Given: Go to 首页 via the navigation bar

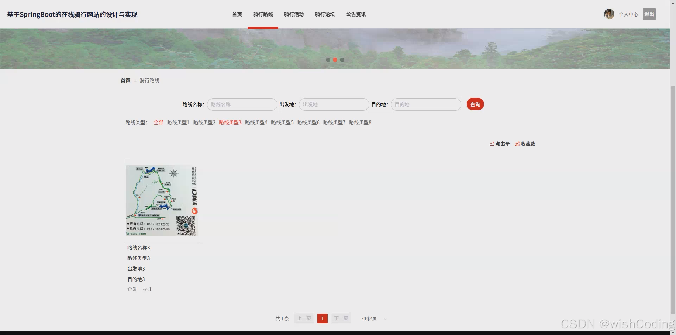Looking at the screenshot, I should [236, 14].
